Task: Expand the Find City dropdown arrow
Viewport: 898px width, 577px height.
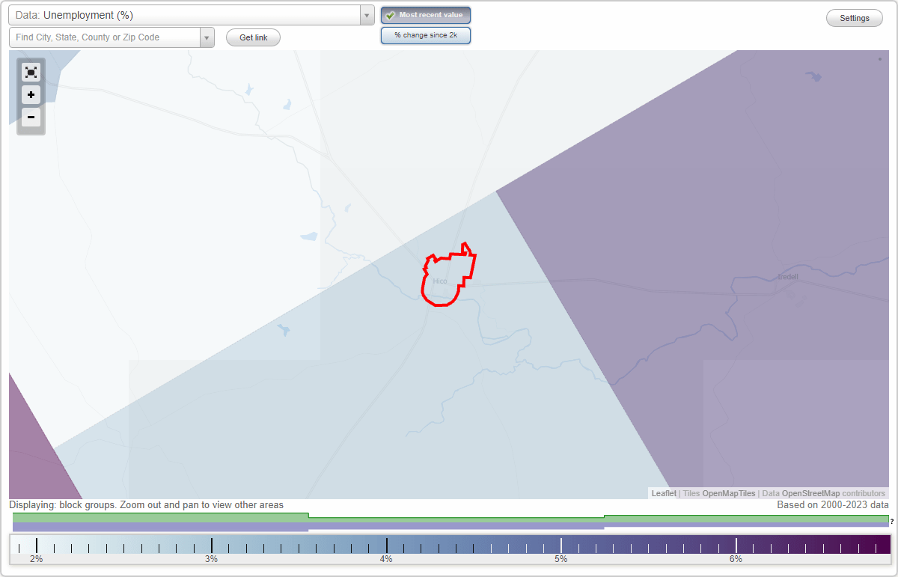Action: 207,37
